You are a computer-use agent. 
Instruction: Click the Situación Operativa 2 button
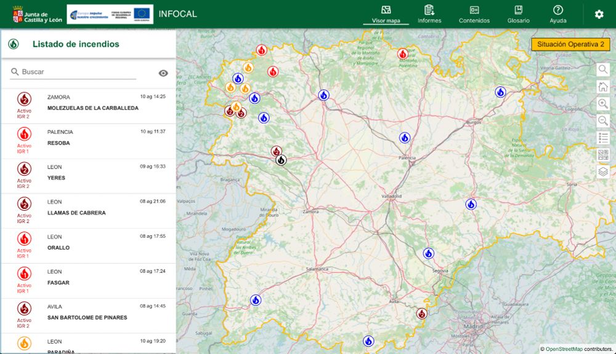tap(570, 44)
